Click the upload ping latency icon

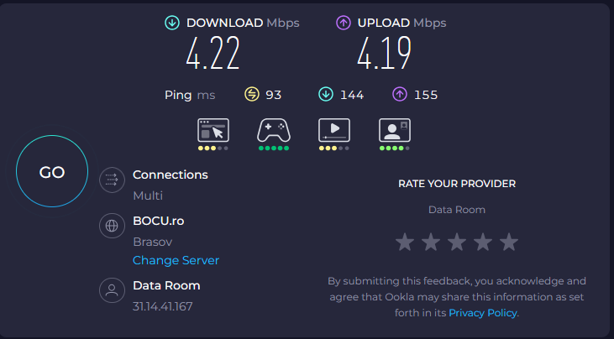tap(400, 95)
